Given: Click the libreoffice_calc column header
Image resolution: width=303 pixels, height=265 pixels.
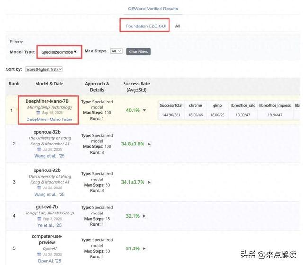Looking at the screenshot, I should click(243, 105).
